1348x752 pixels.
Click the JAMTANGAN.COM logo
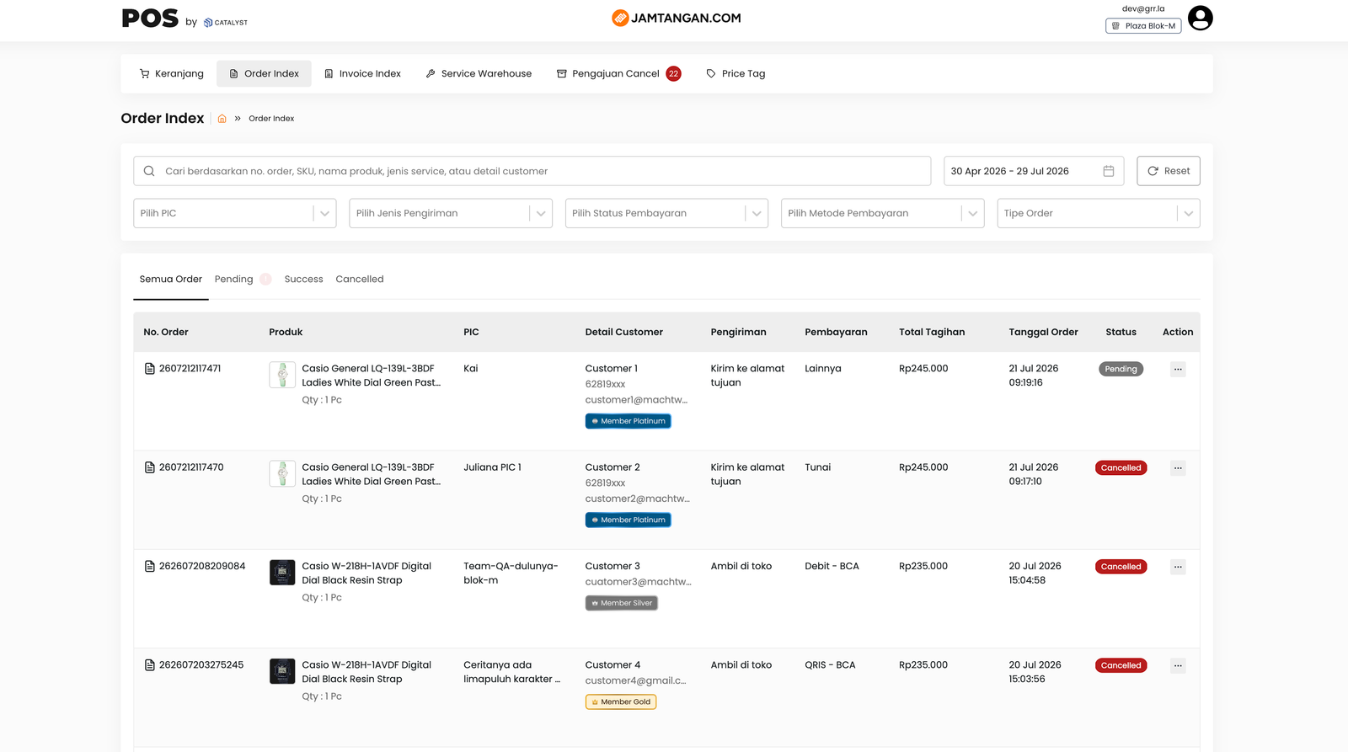pyautogui.click(x=677, y=18)
